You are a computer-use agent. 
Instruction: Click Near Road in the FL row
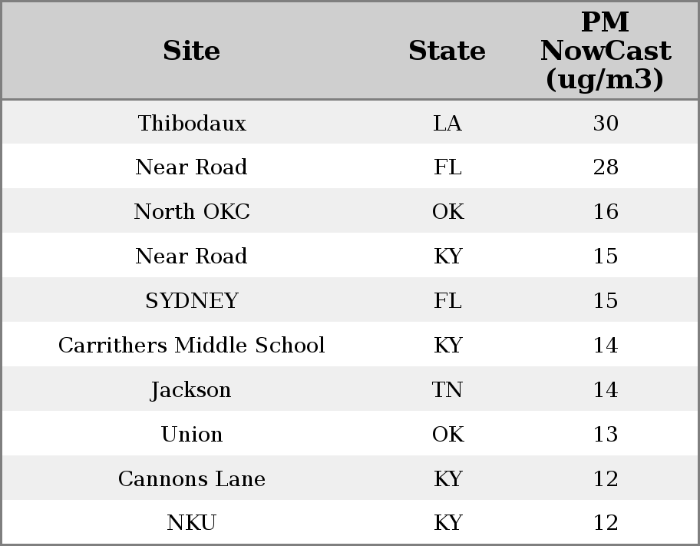pos(192,167)
